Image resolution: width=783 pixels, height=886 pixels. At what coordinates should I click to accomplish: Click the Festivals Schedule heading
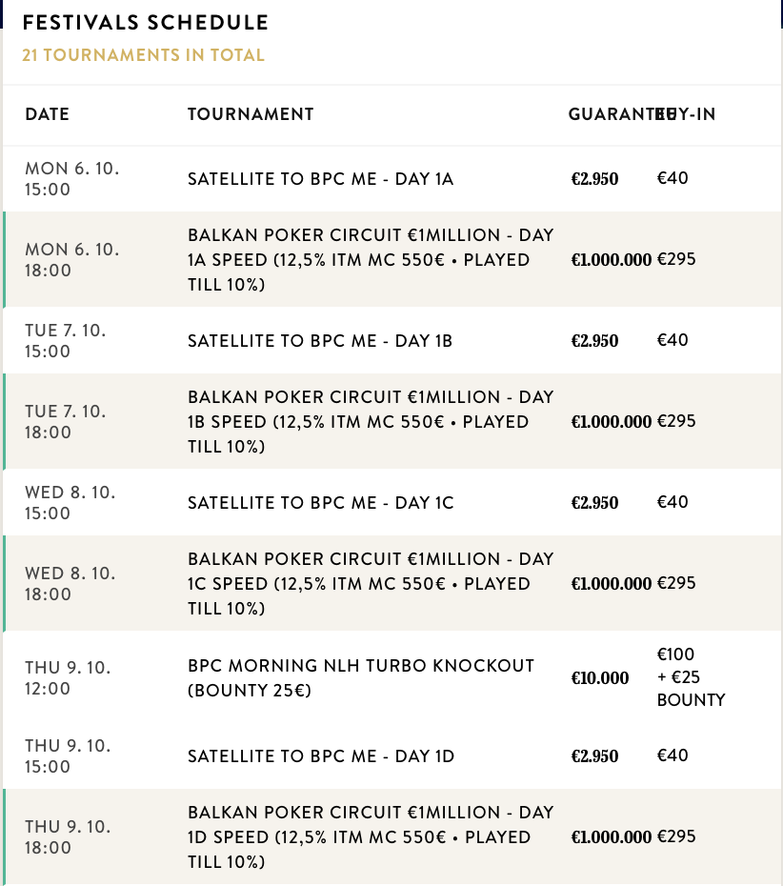[x=146, y=23]
